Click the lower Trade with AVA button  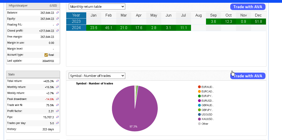247,76
